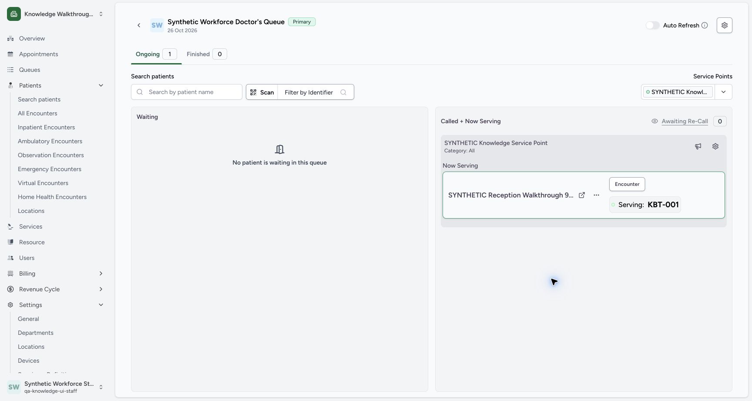Toggle the Auto Refresh switch

(x=652, y=25)
